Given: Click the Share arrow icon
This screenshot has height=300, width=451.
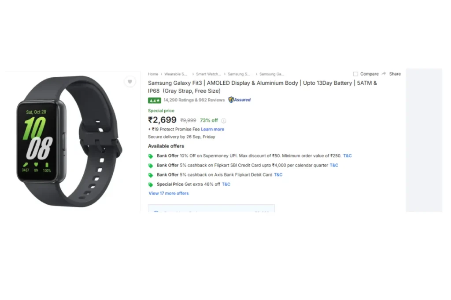Looking at the screenshot, I should pyautogui.click(x=384, y=74).
